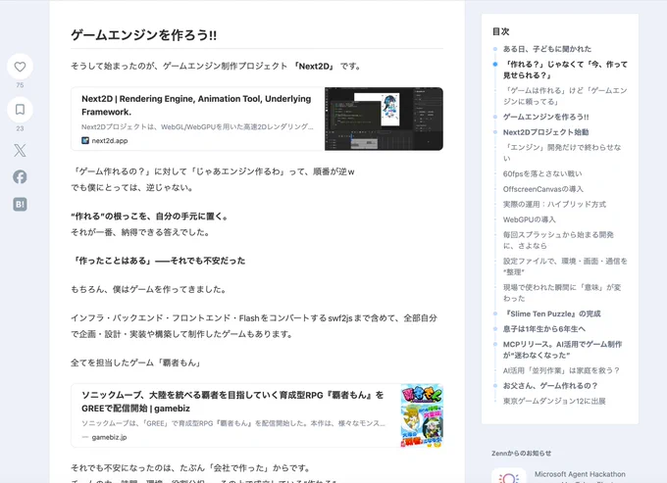Click the Zennからのお知らせ label
Screen dimensions: 667x483
pyautogui.click(x=522, y=454)
